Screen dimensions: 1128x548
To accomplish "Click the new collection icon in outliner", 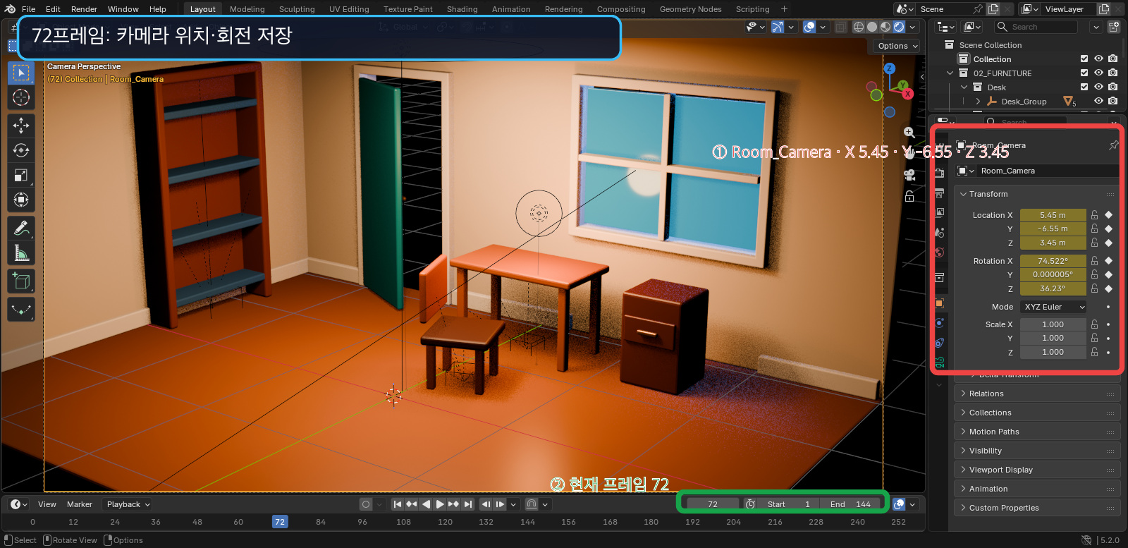I will (x=1114, y=27).
